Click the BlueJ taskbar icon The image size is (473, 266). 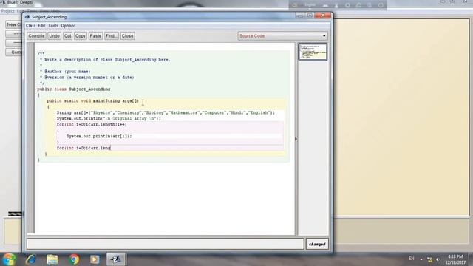[x=116, y=259]
